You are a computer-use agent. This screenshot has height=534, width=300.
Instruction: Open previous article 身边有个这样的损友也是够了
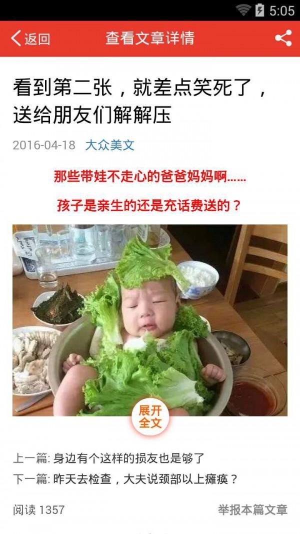pyautogui.click(x=129, y=458)
